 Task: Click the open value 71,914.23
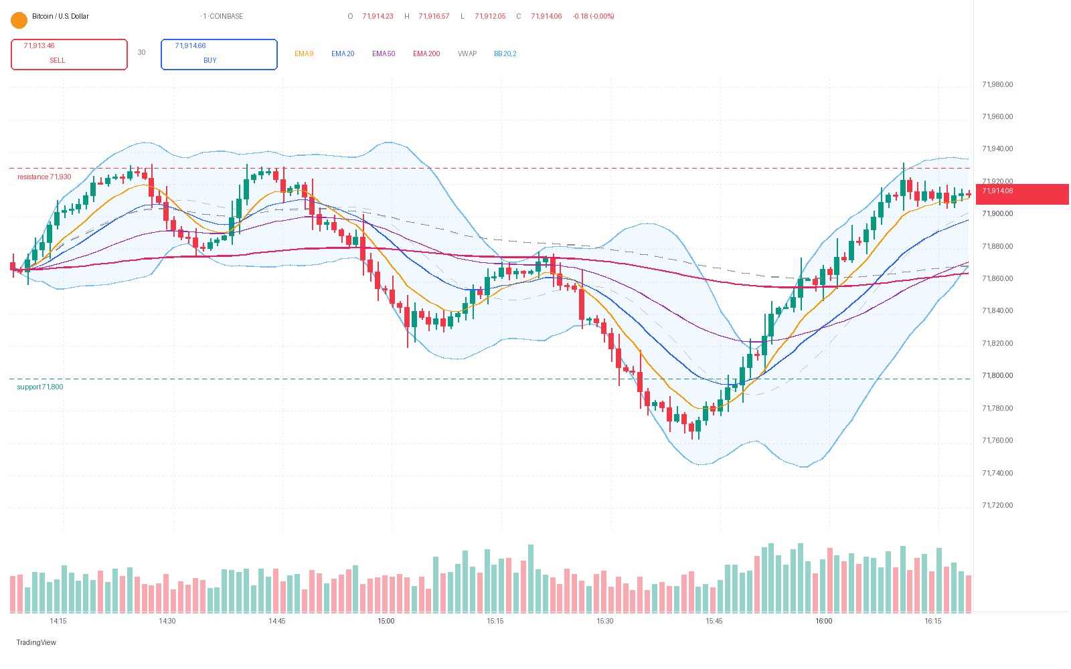tap(378, 16)
